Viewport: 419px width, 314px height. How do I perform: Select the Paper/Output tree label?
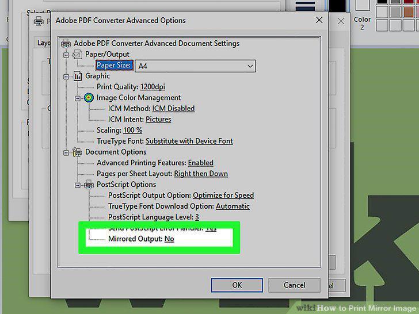click(x=107, y=54)
